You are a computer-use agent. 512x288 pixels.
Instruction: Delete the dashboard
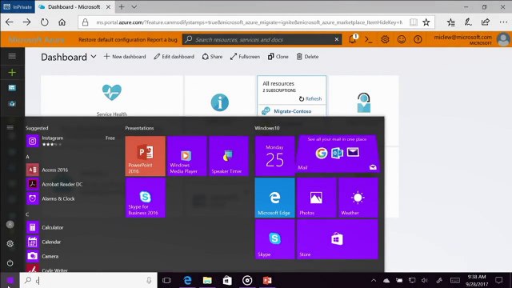coord(307,57)
